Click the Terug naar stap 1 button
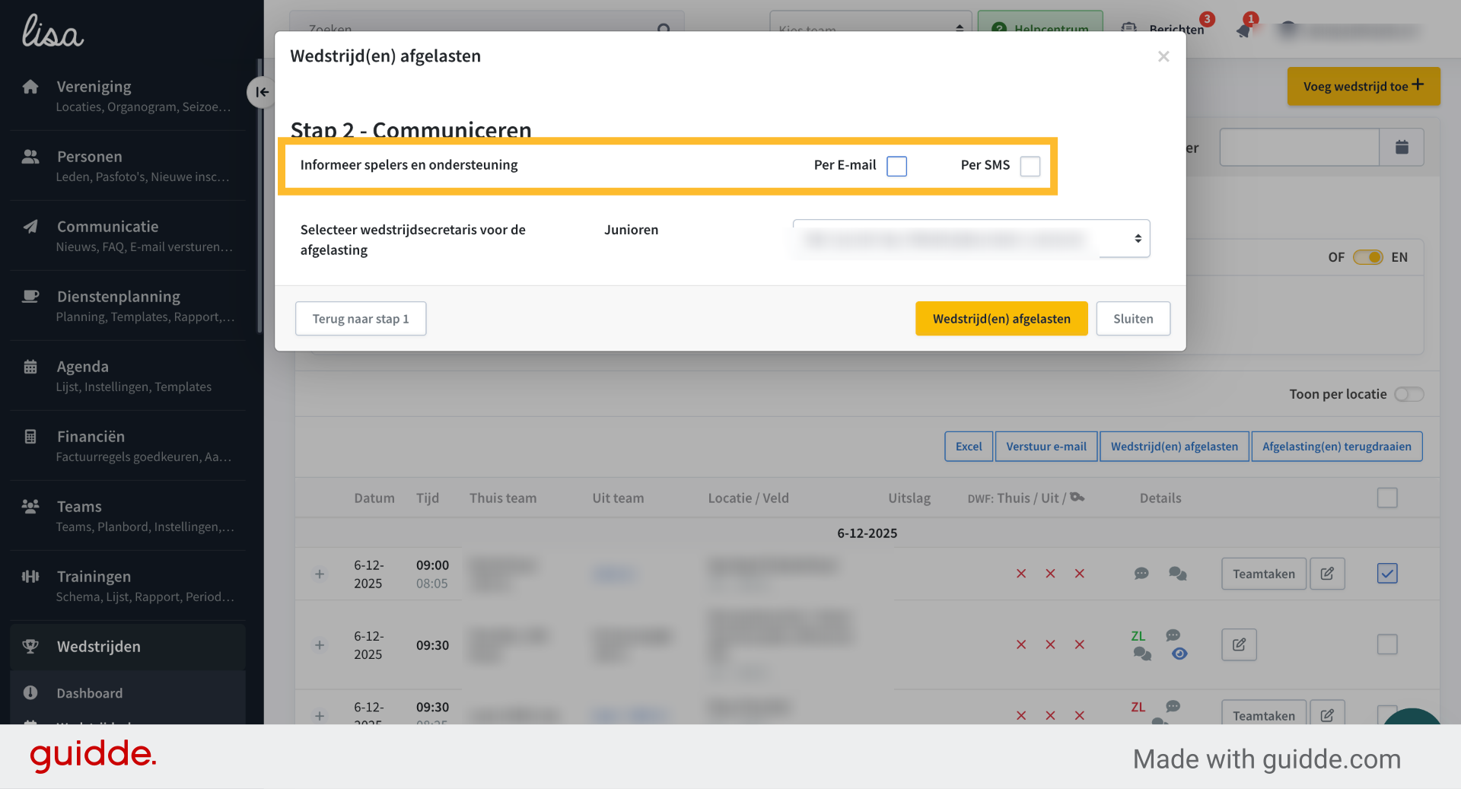Image resolution: width=1461 pixels, height=789 pixels. coord(361,319)
